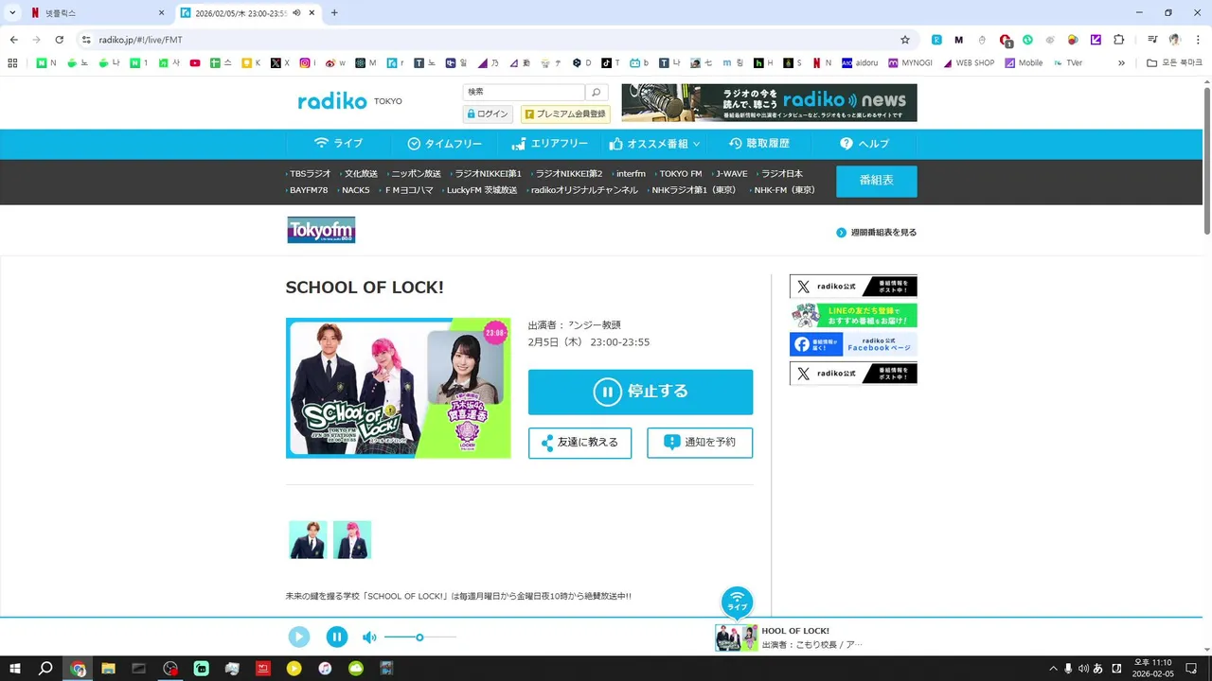Image resolution: width=1212 pixels, height=681 pixels.
Task: Reload the page
Action: tap(59, 40)
